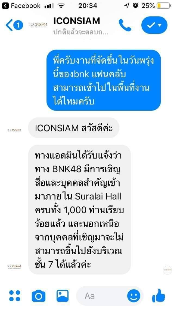This screenshot has height=310, width=174.
Task: Tap ICONSIAM logo avatar in header
Action: (x=38, y=25)
